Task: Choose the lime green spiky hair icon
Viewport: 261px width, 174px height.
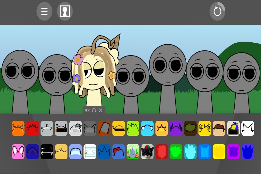Action: coord(133,128)
